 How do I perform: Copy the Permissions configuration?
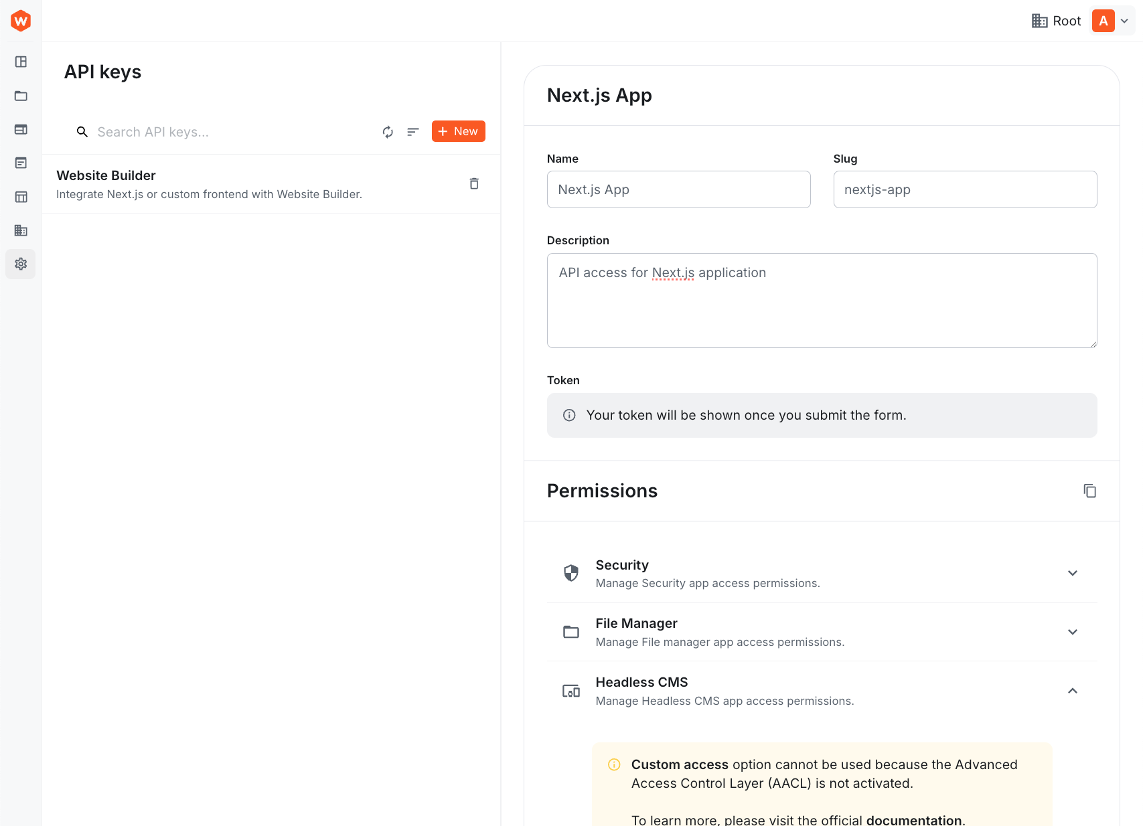[1090, 491]
